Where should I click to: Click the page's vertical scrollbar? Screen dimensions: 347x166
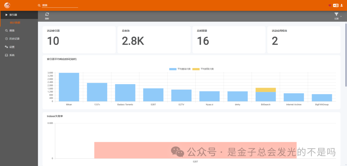click(x=346, y=55)
